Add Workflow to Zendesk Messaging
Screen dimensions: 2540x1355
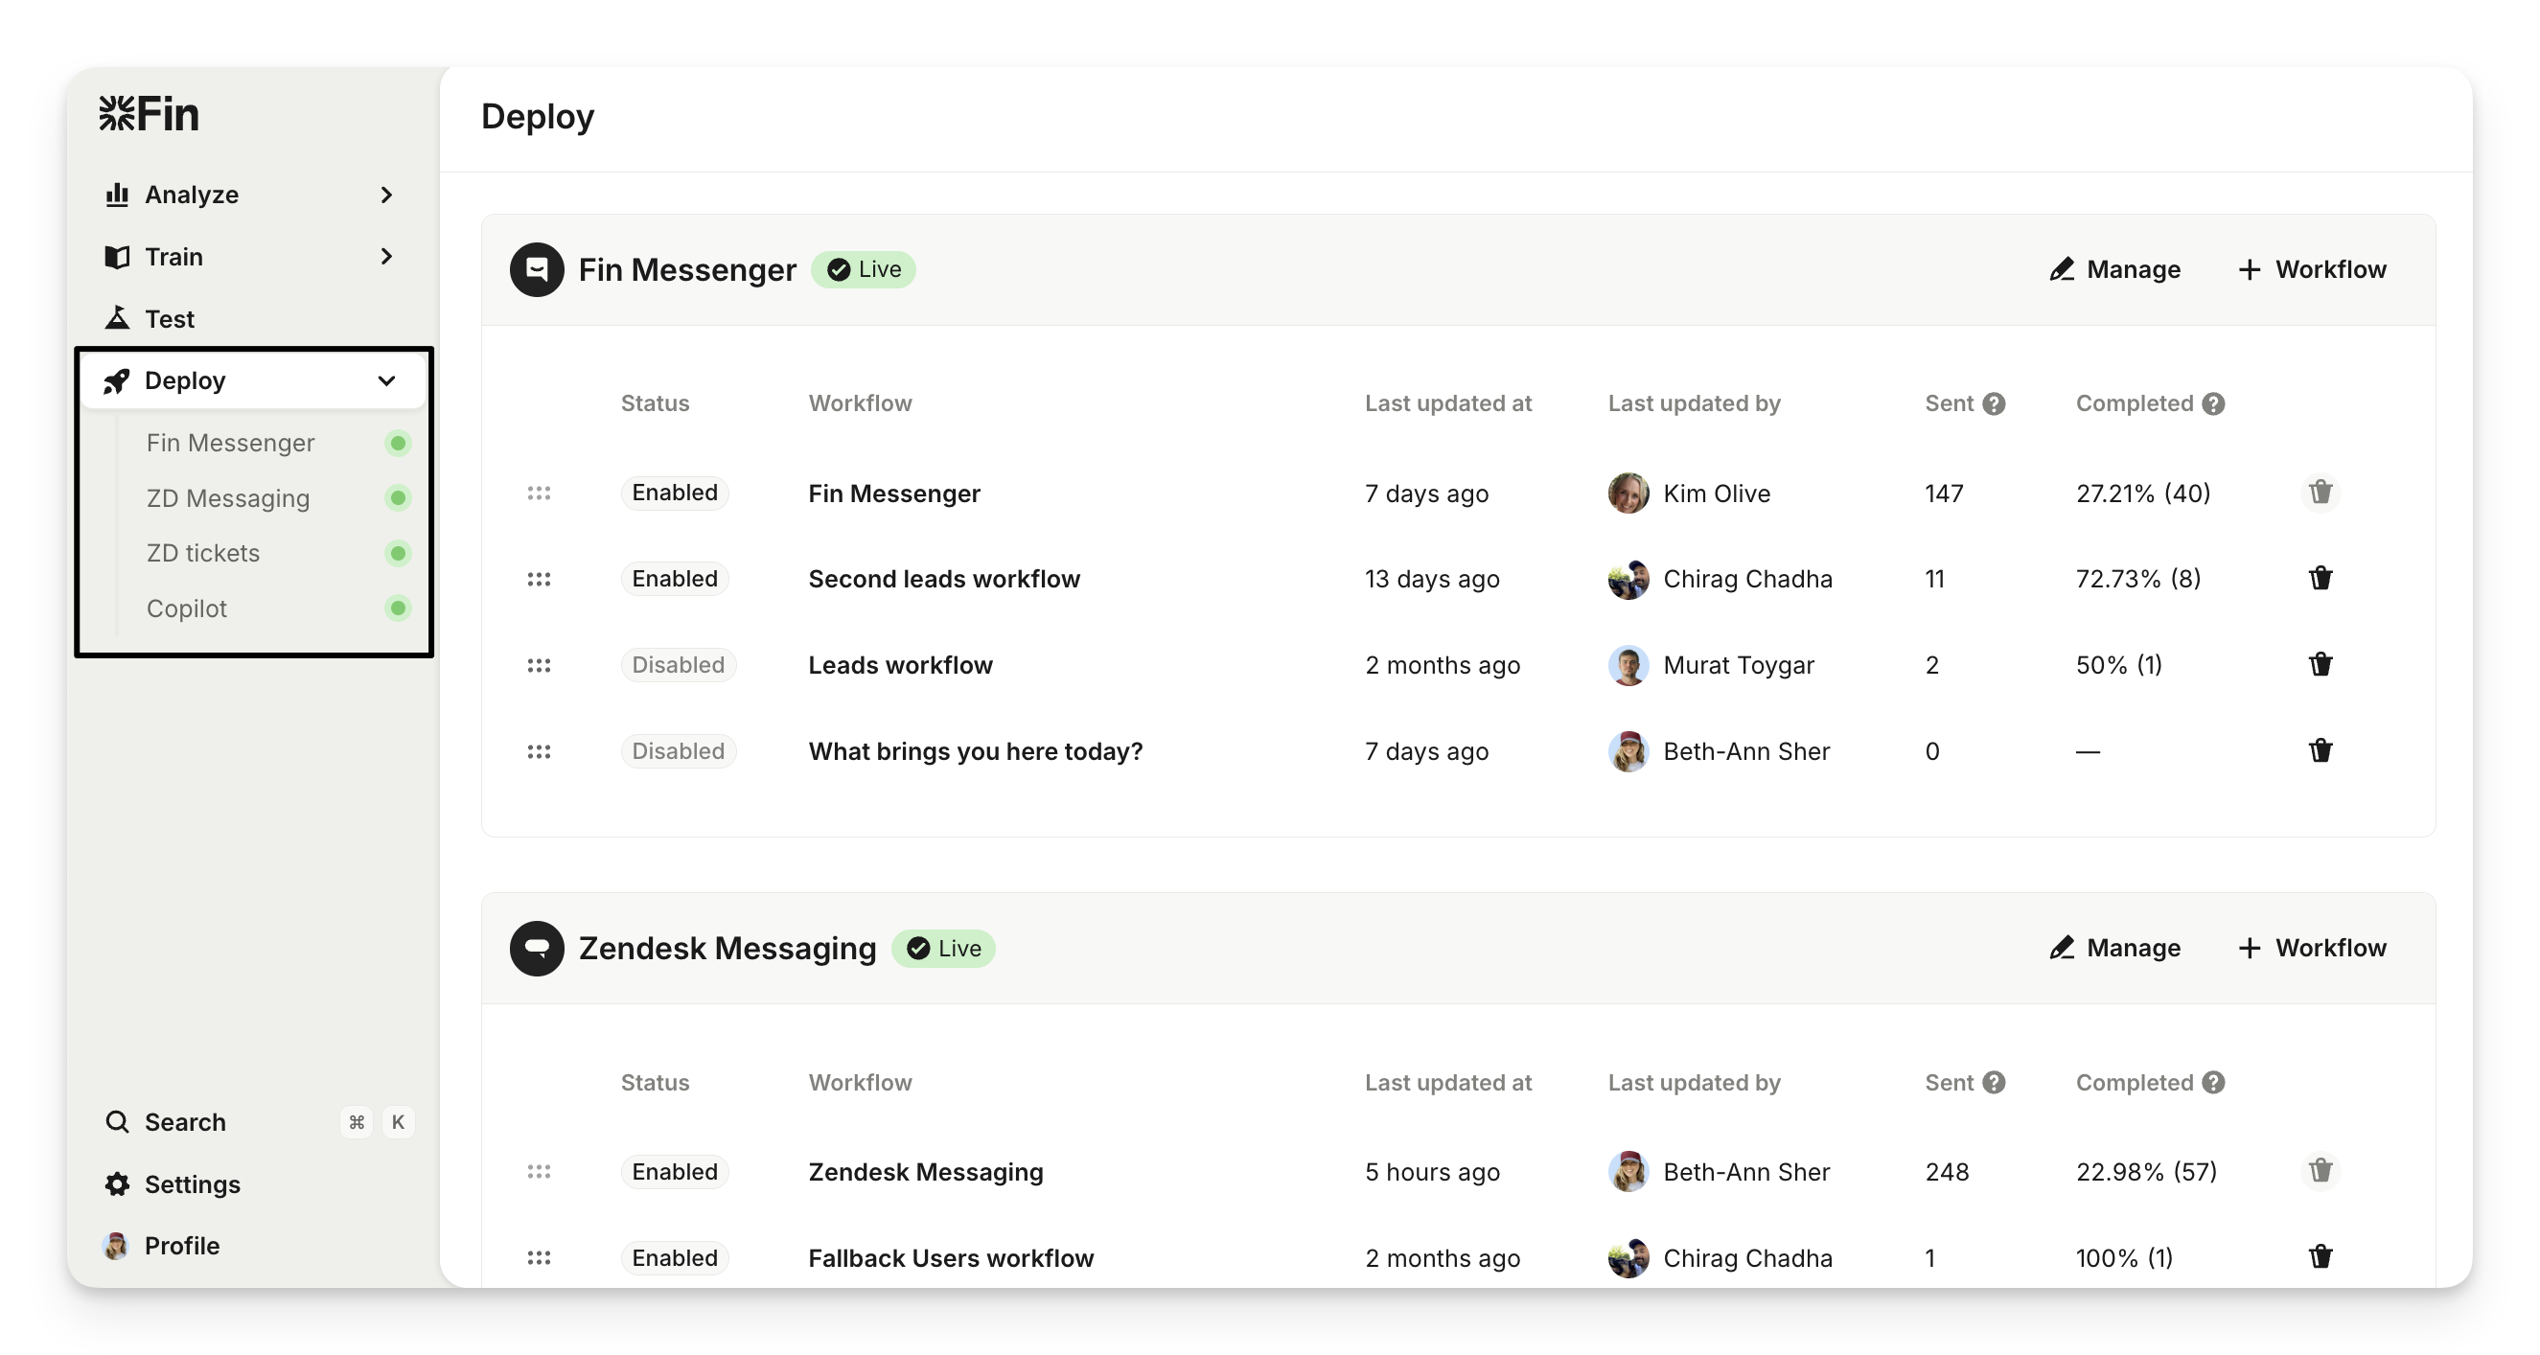(2311, 948)
